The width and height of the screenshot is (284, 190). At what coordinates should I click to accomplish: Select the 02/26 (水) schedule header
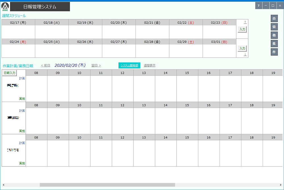pyautogui.click(x=85, y=42)
